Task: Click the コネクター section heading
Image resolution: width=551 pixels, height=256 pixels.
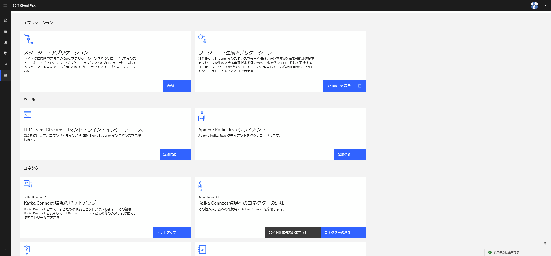Action: [33, 168]
